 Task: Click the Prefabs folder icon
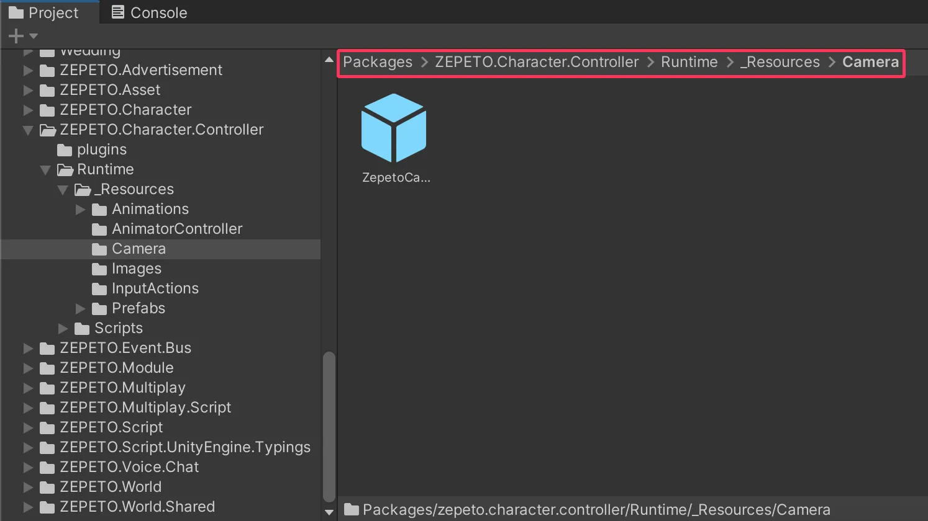[x=99, y=309]
